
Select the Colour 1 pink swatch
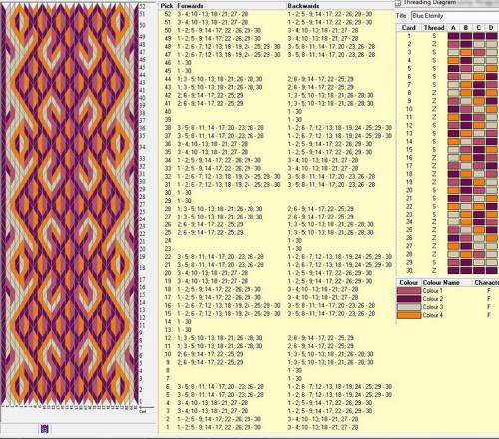point(409,291)
